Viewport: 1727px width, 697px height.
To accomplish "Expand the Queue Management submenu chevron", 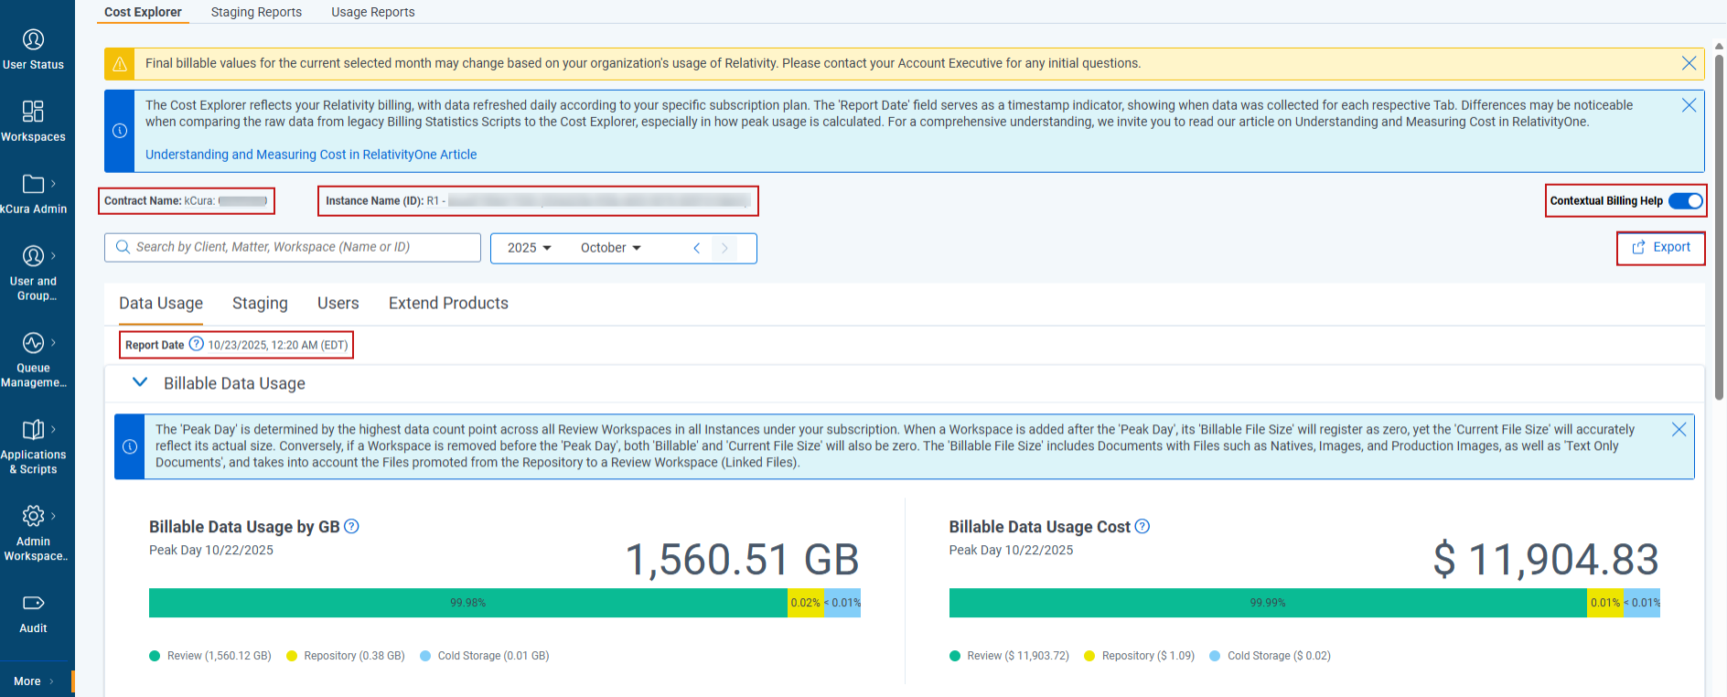I will click(x=53, y=343).
